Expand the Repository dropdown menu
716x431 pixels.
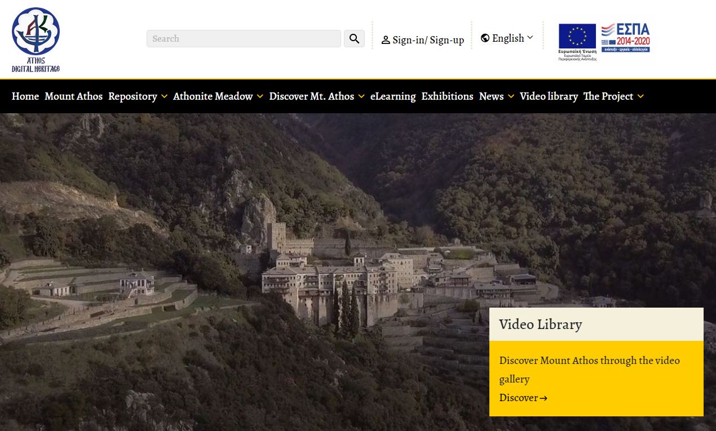163,96
